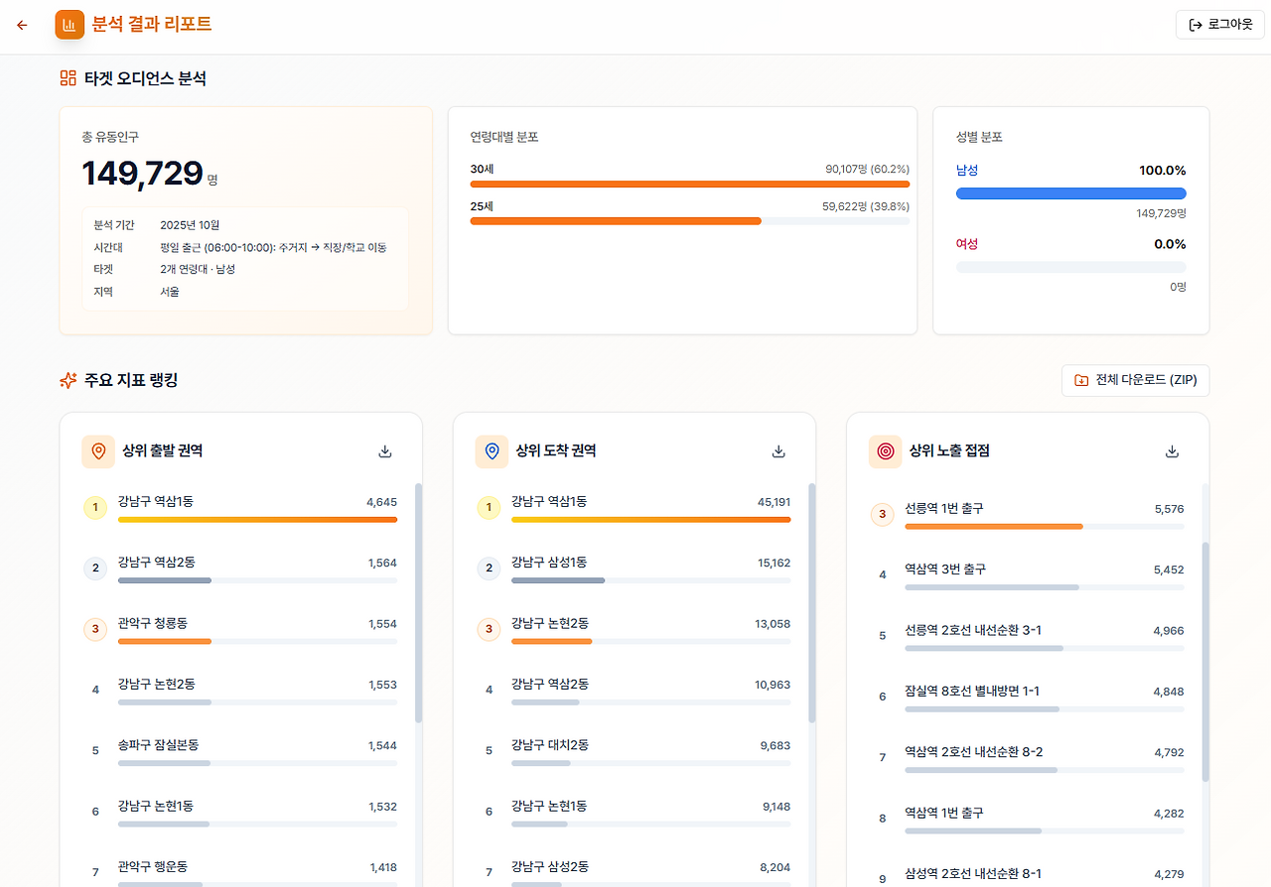
Task: Select rank 3 badge beside 관악구 청룡동
Action: pyautogui.click(x=95, y=629)
